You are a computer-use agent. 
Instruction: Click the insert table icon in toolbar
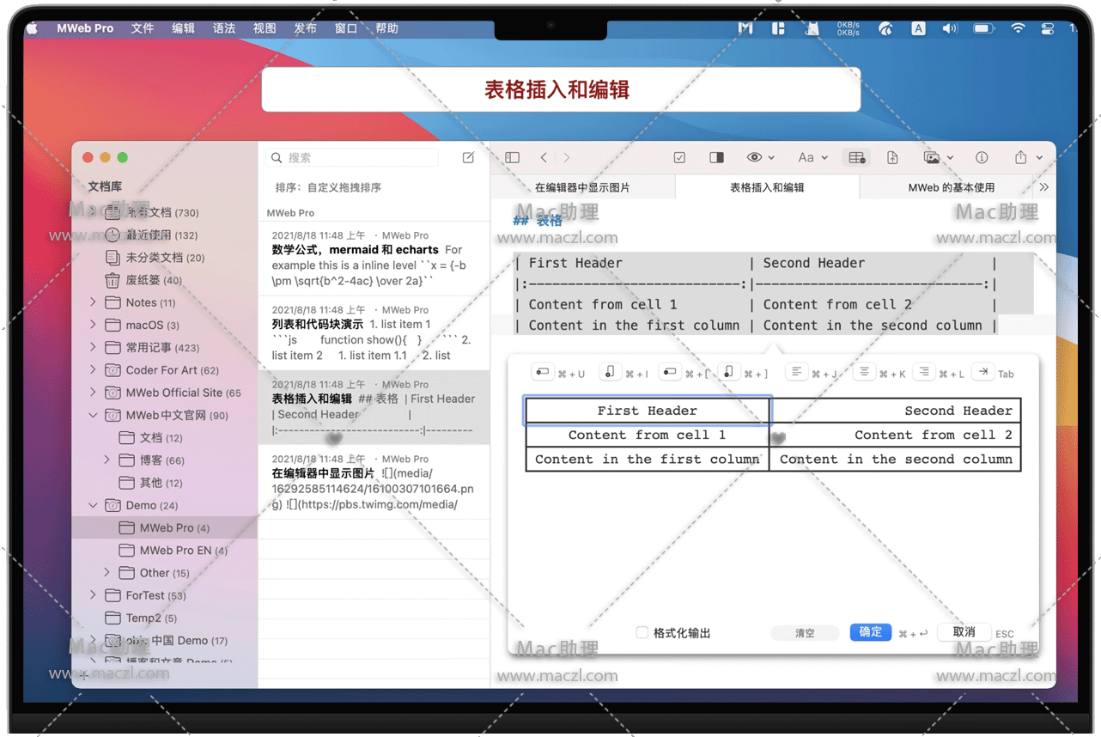856,158
